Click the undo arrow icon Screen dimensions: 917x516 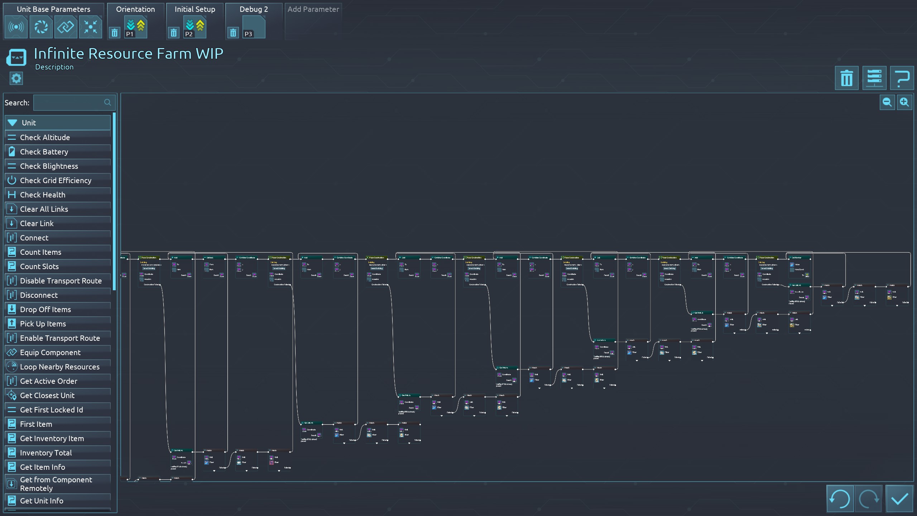tap(840, 498)
